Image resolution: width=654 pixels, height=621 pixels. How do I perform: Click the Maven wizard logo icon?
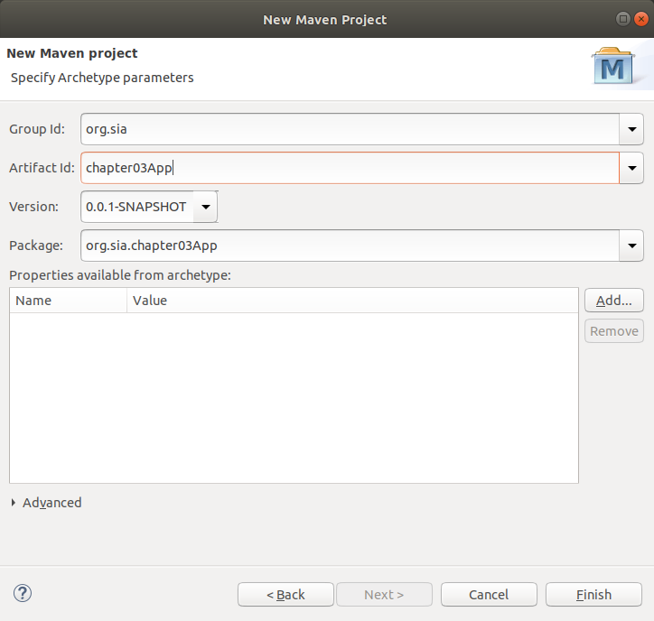613,67
